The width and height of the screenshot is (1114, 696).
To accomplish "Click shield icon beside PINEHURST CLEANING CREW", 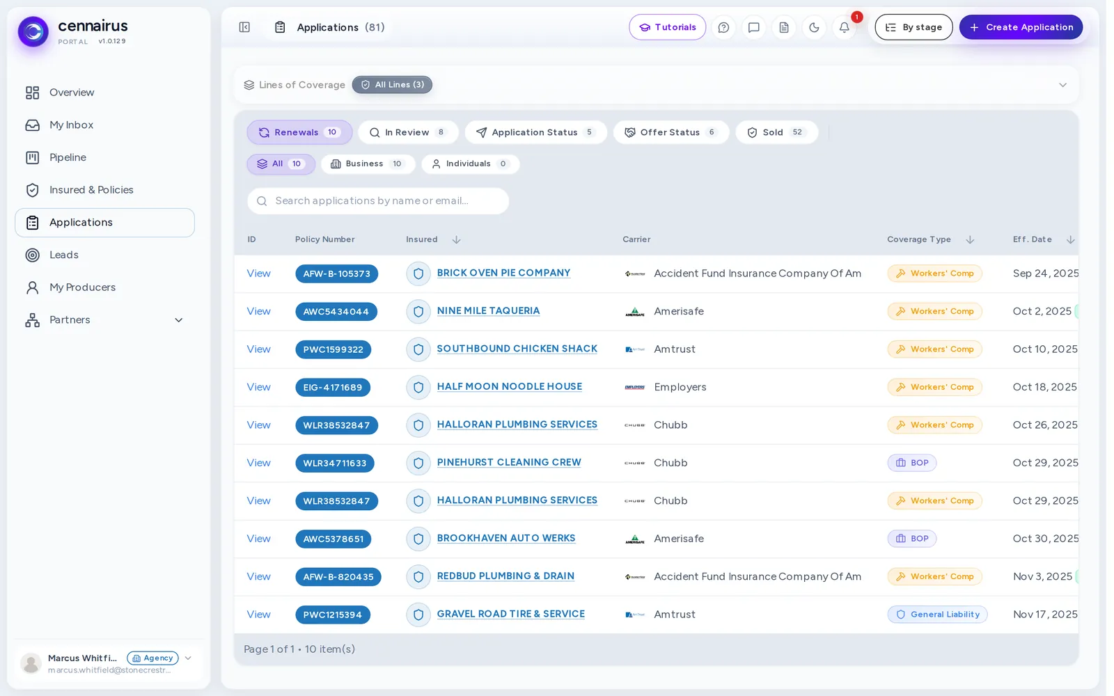I will pyautogui.click(x=418, y=463).
